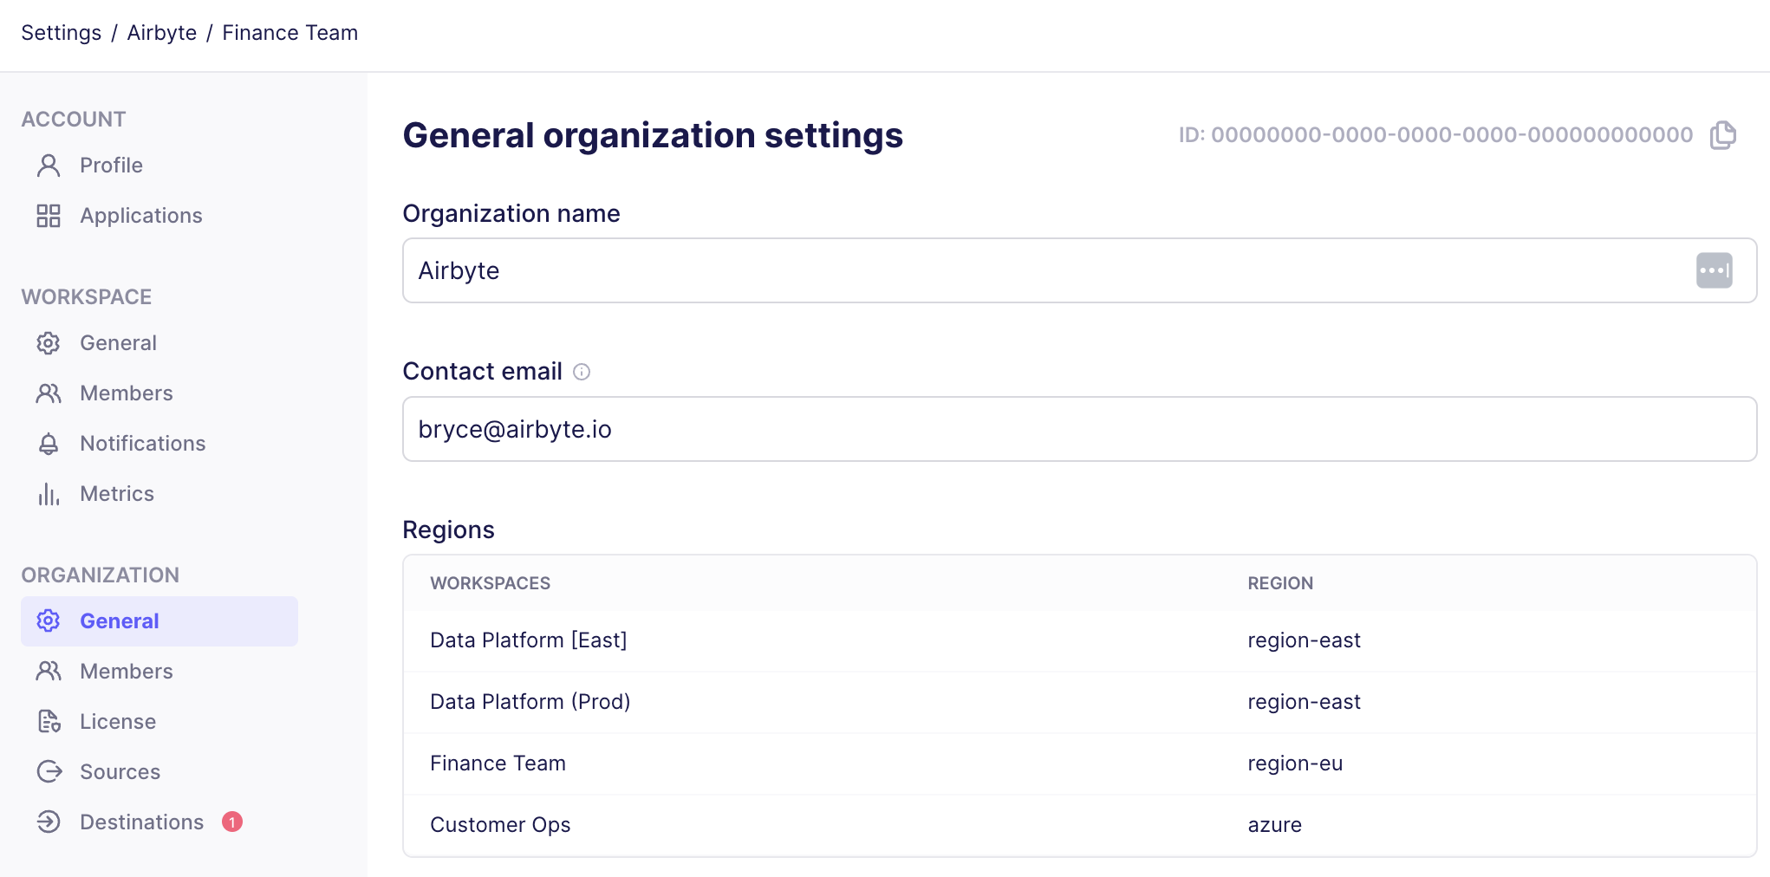The image size is (1770, 877).
Task: Click the License document icon
Action: pos(49,721)
